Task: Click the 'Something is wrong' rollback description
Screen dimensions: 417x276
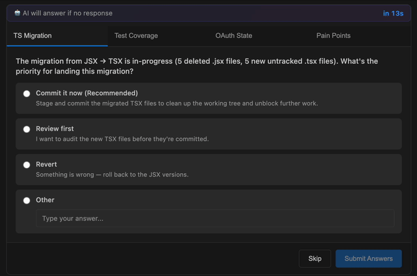Action: pyautogui.click(x=112, y=174)
